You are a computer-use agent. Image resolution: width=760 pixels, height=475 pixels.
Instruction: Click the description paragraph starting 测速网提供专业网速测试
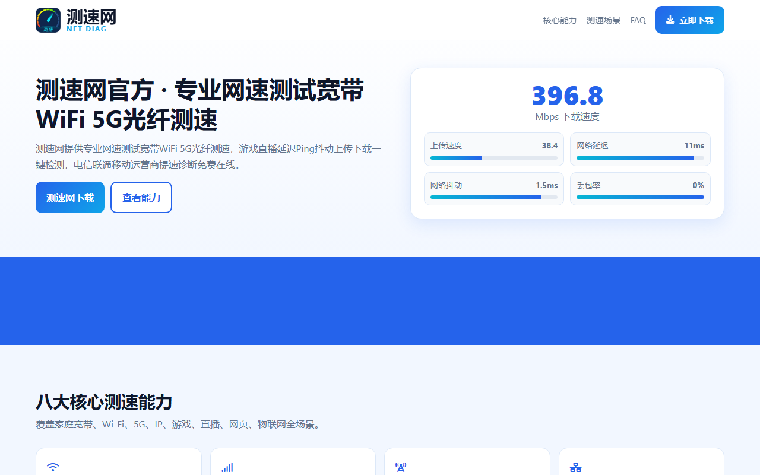[209, 157]
